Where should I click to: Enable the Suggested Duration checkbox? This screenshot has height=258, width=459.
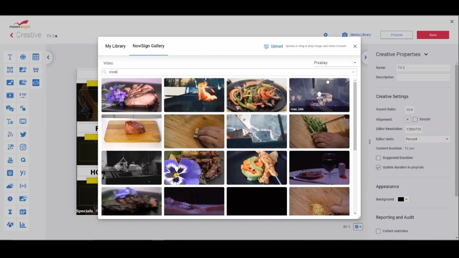[378, 158]
